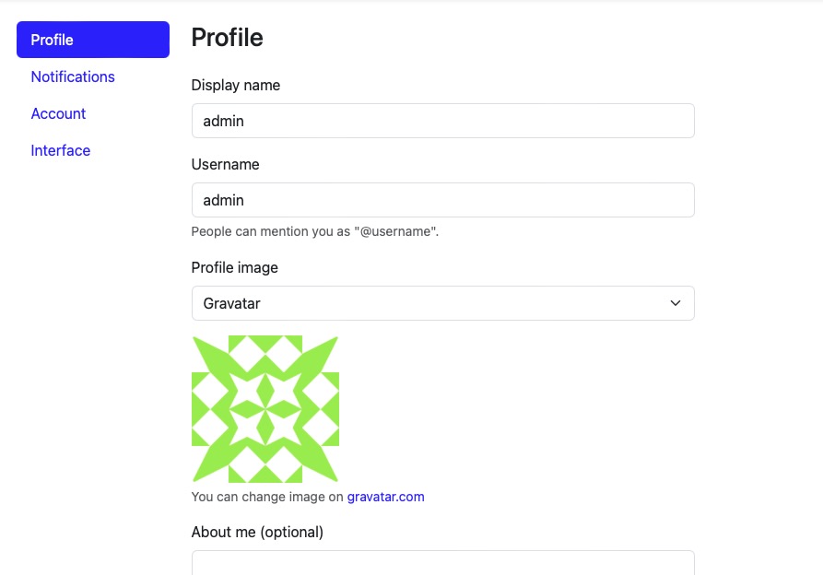Viewport: 823px width, 575px height.
Task: Click inside the About me text box
Action: (x=442, y=564)
